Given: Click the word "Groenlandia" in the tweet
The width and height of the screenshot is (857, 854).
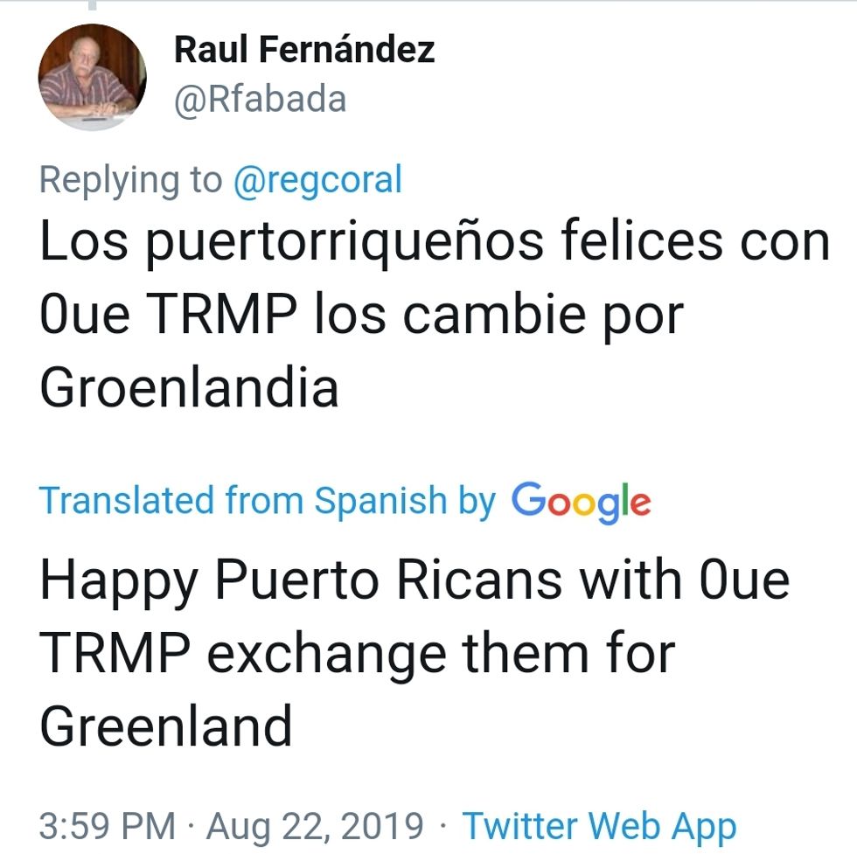Looking at the screenshot, I should (189, 387).
